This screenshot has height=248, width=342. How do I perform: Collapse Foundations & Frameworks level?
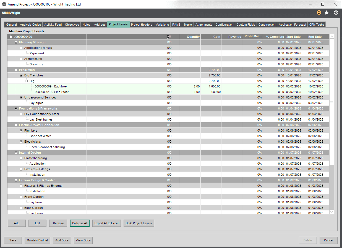pos(16,108)
